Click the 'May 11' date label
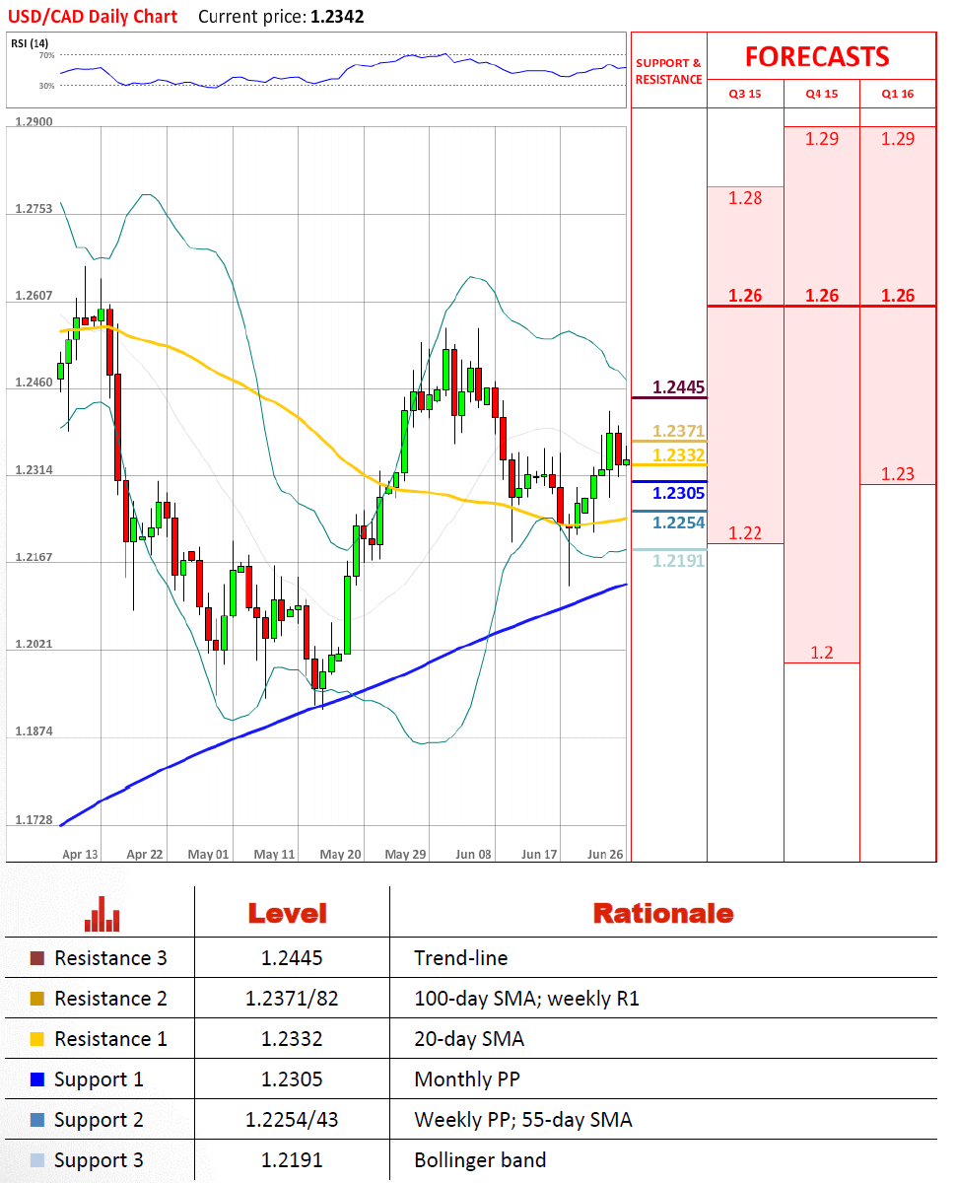This screenshot has height=1183, width=955. point(273,854)
